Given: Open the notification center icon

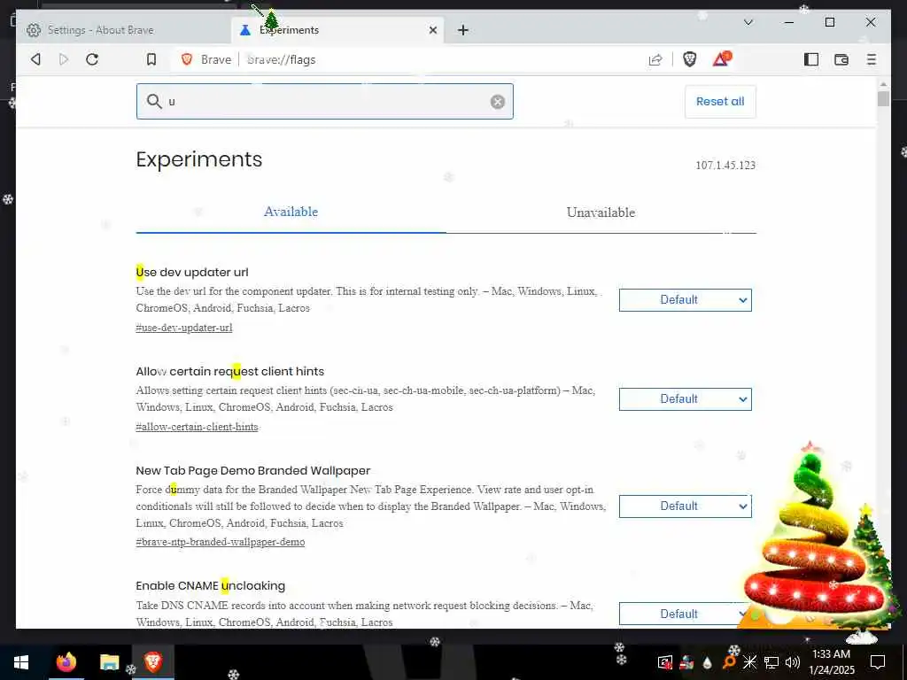Looking at the screenshot, I should [878, 662].
